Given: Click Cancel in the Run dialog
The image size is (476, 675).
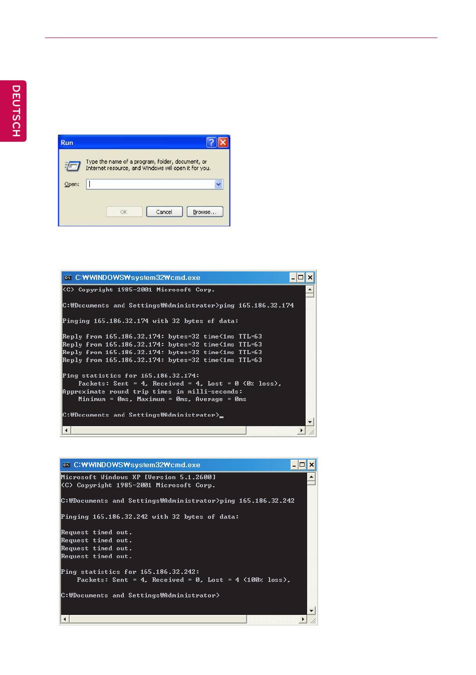Looking at the screenshot, I should [x=164, y=212].
